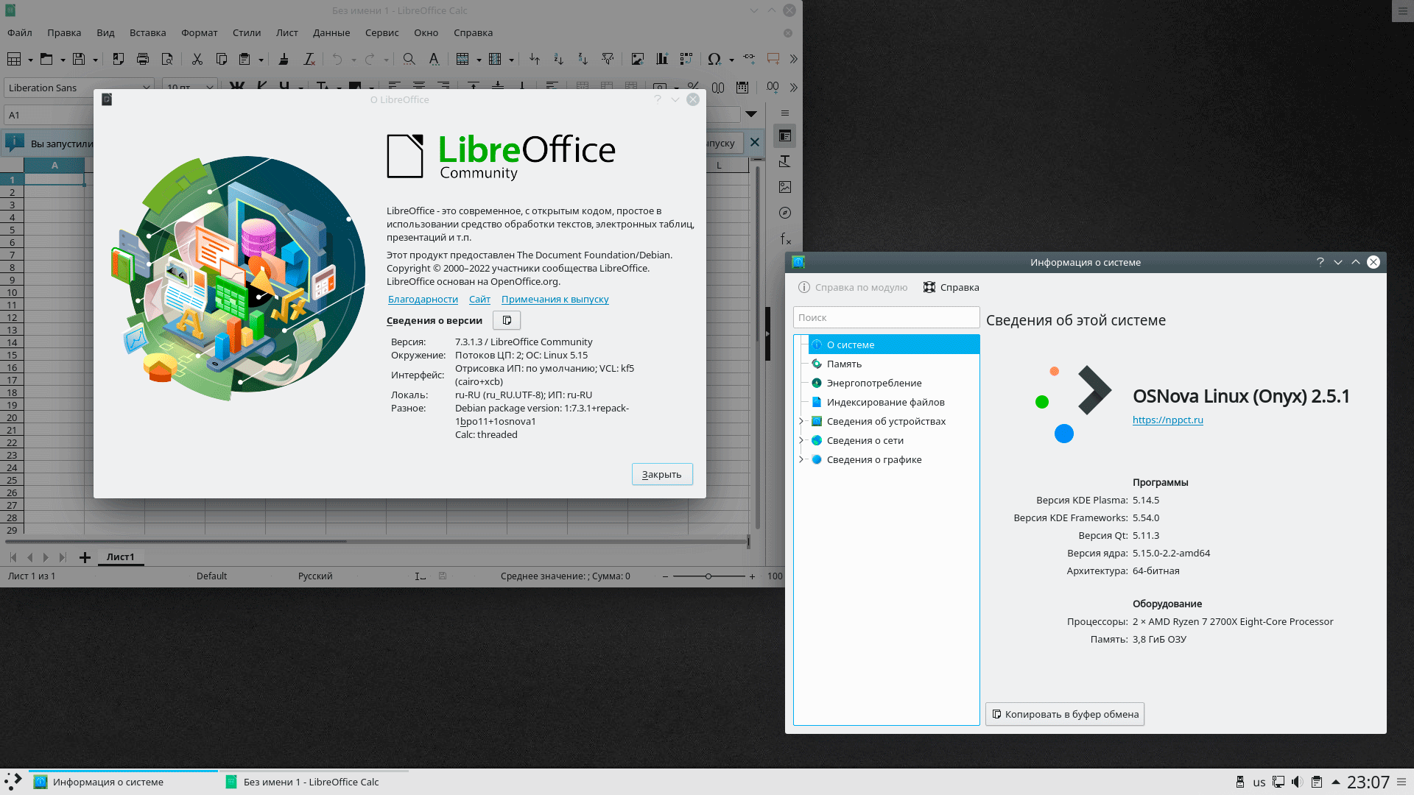Screen dimensions: 1414x795
Task: Expand Сведения об устройствах tree node
Action: coord(801,421)
